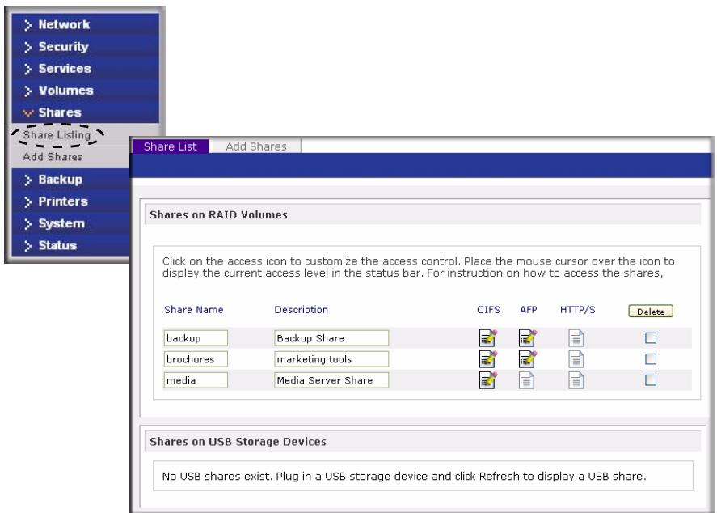Image resolution: width=717 pixels, height=513 pixels.
Task: Expand the Network menu section
Action: (85, 25)
